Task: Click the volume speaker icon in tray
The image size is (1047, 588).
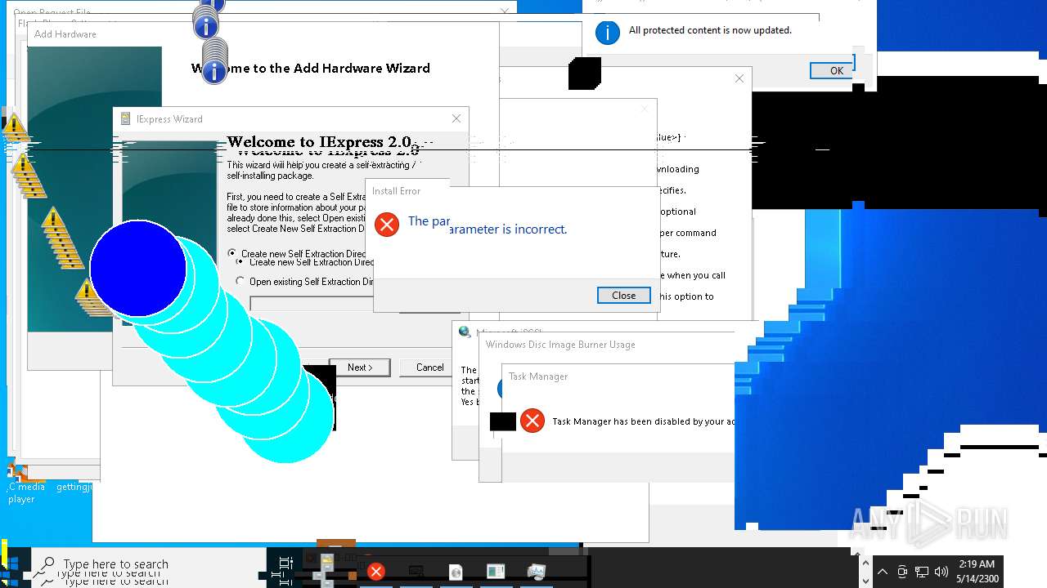Action: (x=941, y=572)
